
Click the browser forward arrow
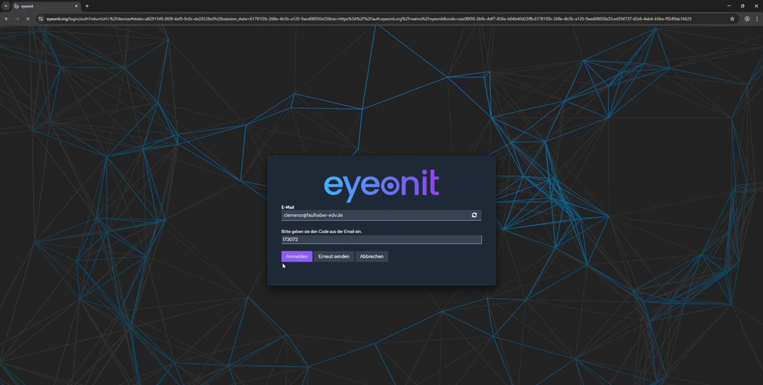click(17, 19)
